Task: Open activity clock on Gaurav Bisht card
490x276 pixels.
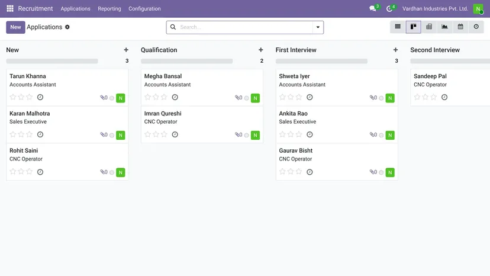Action: click(x=310, y=172)
